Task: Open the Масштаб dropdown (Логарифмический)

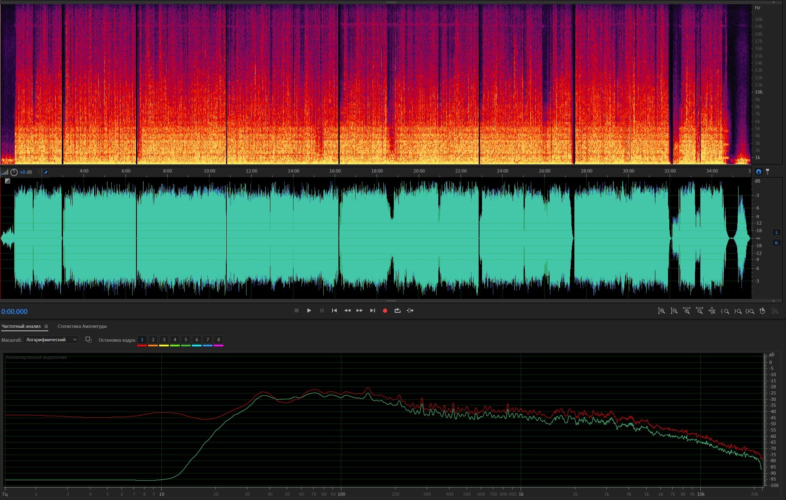Action: (51, 340)
